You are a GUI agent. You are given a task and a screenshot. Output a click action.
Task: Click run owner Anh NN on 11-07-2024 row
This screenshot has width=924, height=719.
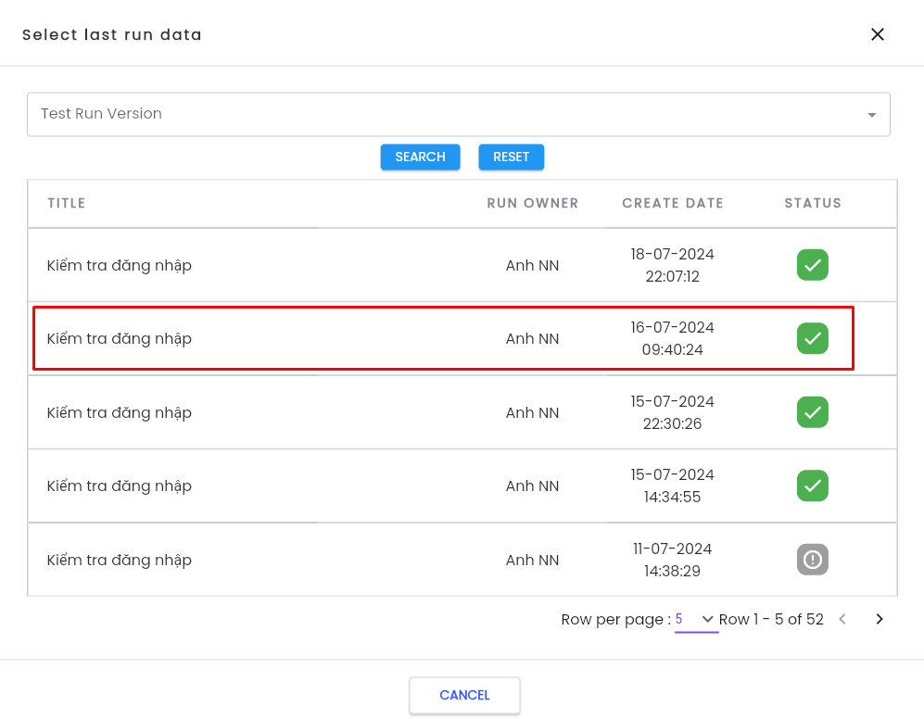click(x=532, y=561)
